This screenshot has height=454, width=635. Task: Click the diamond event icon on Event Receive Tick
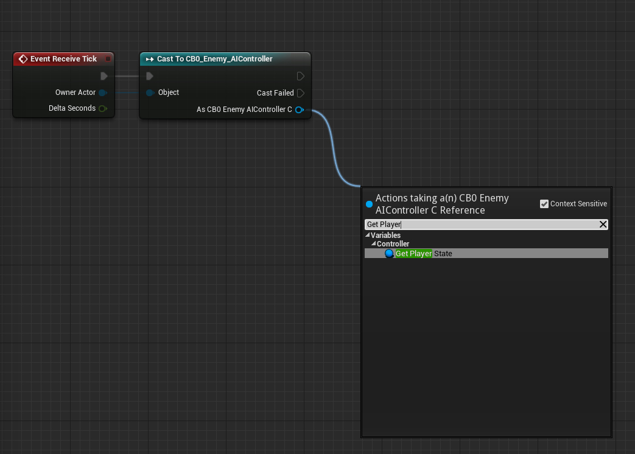pos(23,58)
